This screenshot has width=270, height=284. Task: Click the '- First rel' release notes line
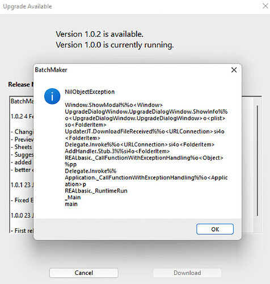(22, 231)
